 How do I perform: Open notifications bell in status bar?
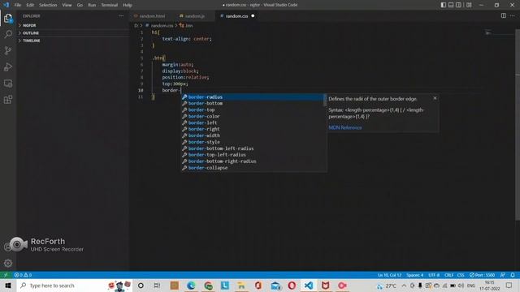(513, 275)
